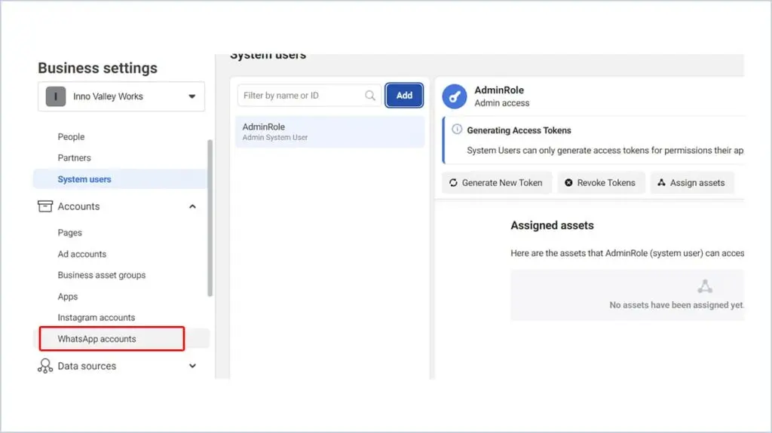This screenshot has height=433, width=772.
Task: Open Business asset groups
Action: point(102,275)
